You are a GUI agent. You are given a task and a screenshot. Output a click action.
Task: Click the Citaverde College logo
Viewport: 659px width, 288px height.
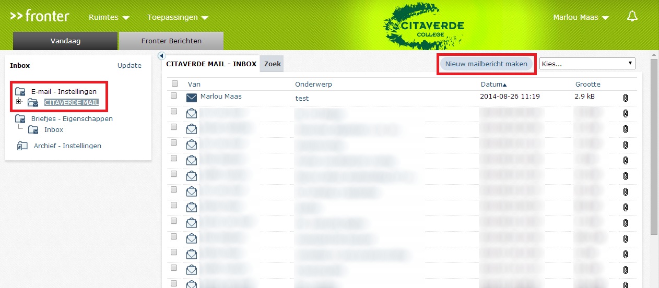point(423,27)
